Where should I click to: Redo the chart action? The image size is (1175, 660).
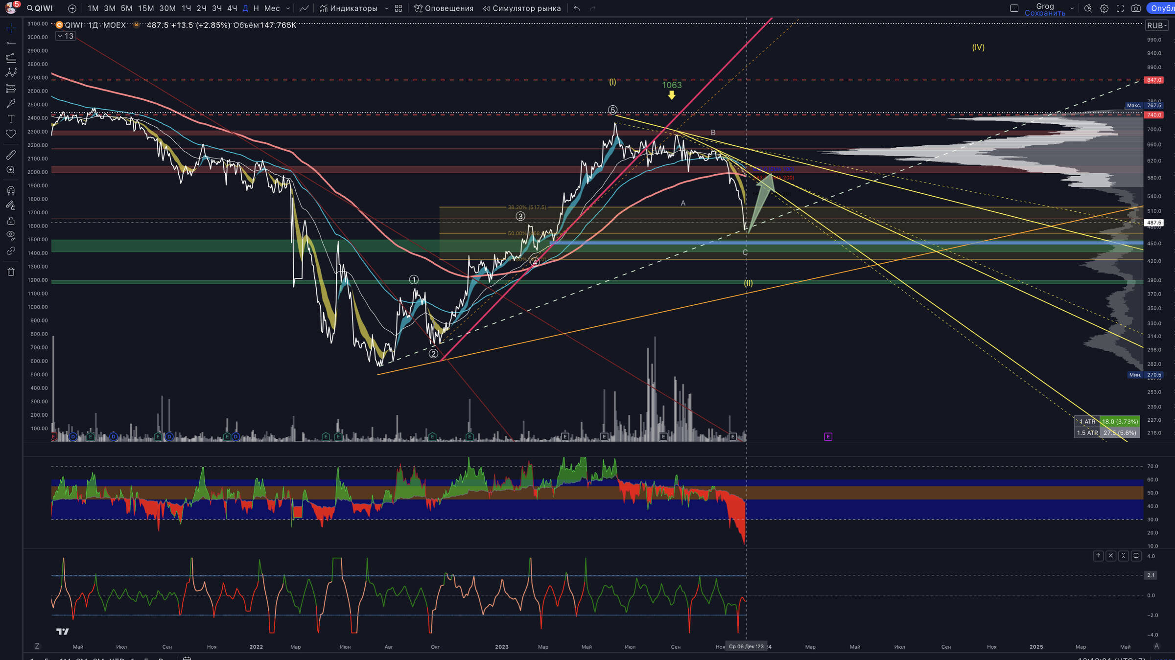click(x=592, y=8)
